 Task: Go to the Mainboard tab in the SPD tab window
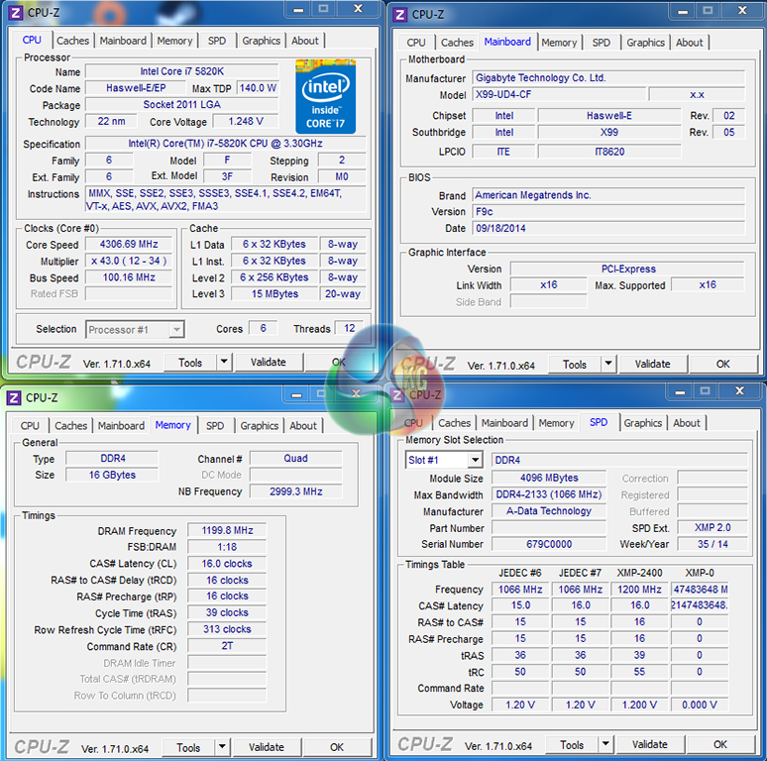pos(504,423)
